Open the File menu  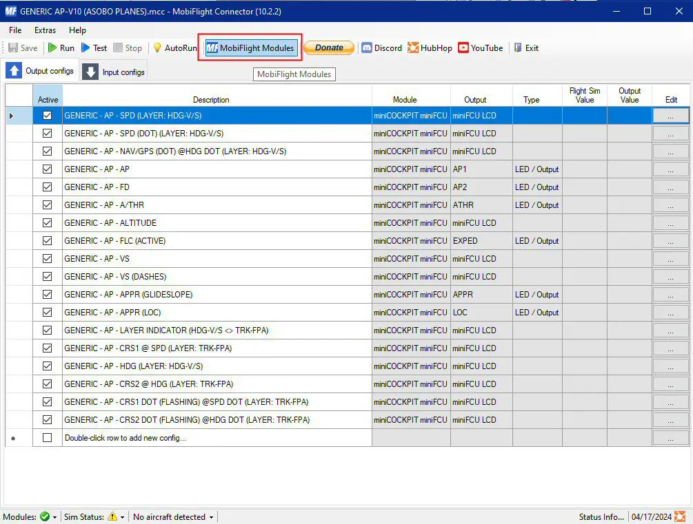coord(15,30)
